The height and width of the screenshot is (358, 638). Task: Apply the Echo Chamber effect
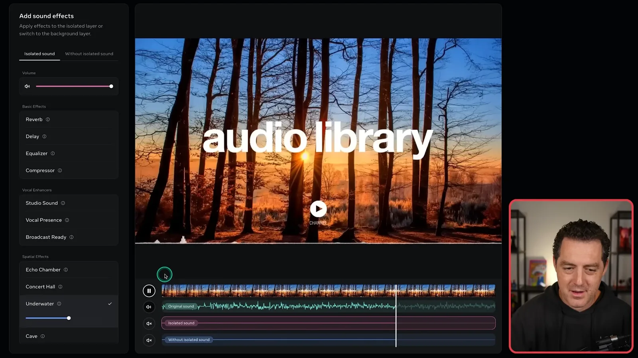pyautogui.click(x=69, y=270)
